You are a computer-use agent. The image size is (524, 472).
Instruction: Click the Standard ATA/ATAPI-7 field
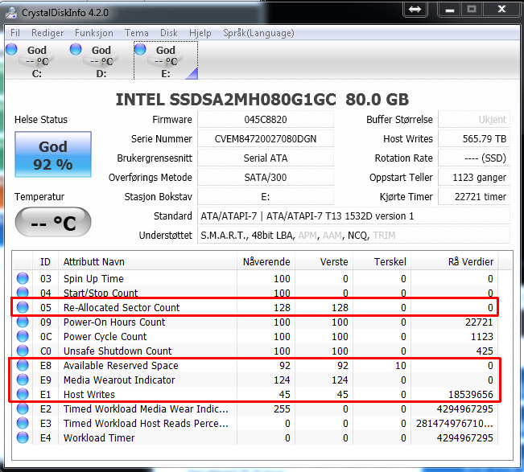(354, 216)
